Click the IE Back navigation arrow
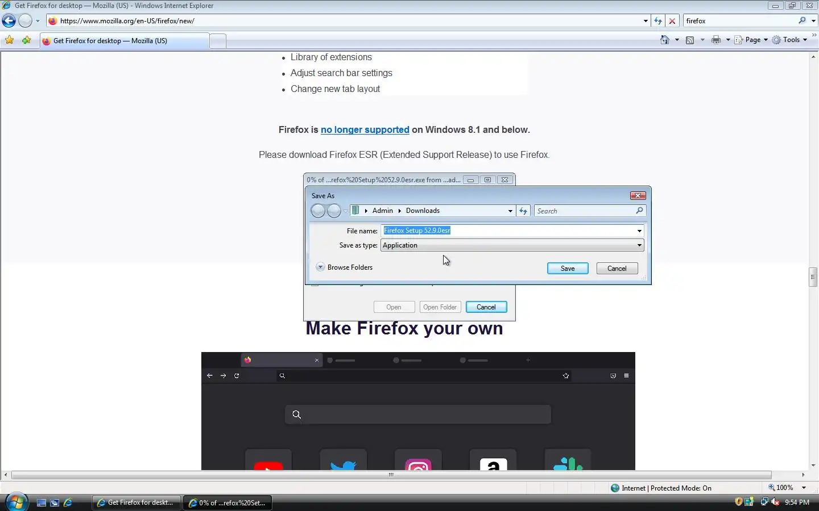819x511 pixels. pyautogui.click(x=9, y=21)
